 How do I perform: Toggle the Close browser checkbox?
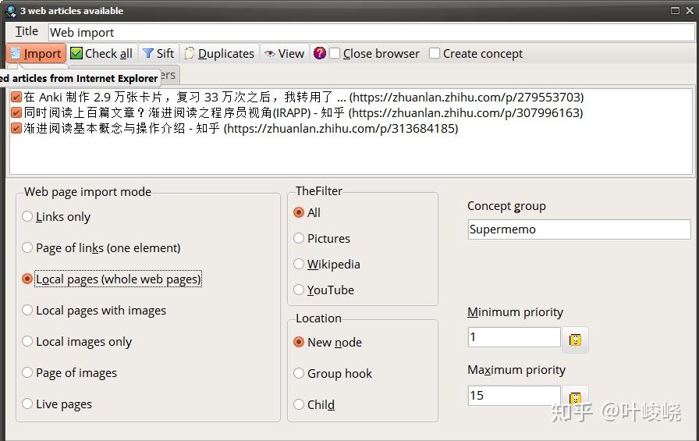tap(335, 54)
